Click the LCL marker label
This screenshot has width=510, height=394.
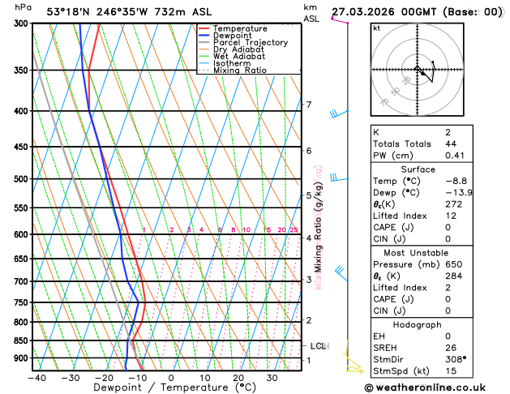[x=319, y=346]
